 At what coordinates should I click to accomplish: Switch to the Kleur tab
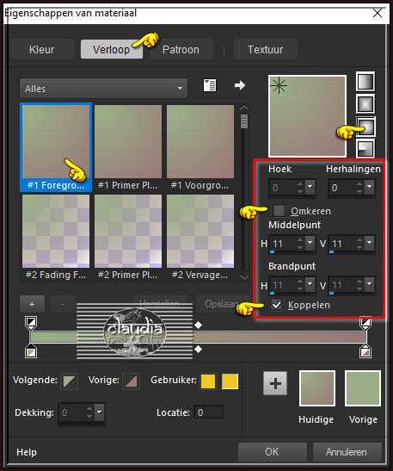pyautogui.click(x=41, y=50)
